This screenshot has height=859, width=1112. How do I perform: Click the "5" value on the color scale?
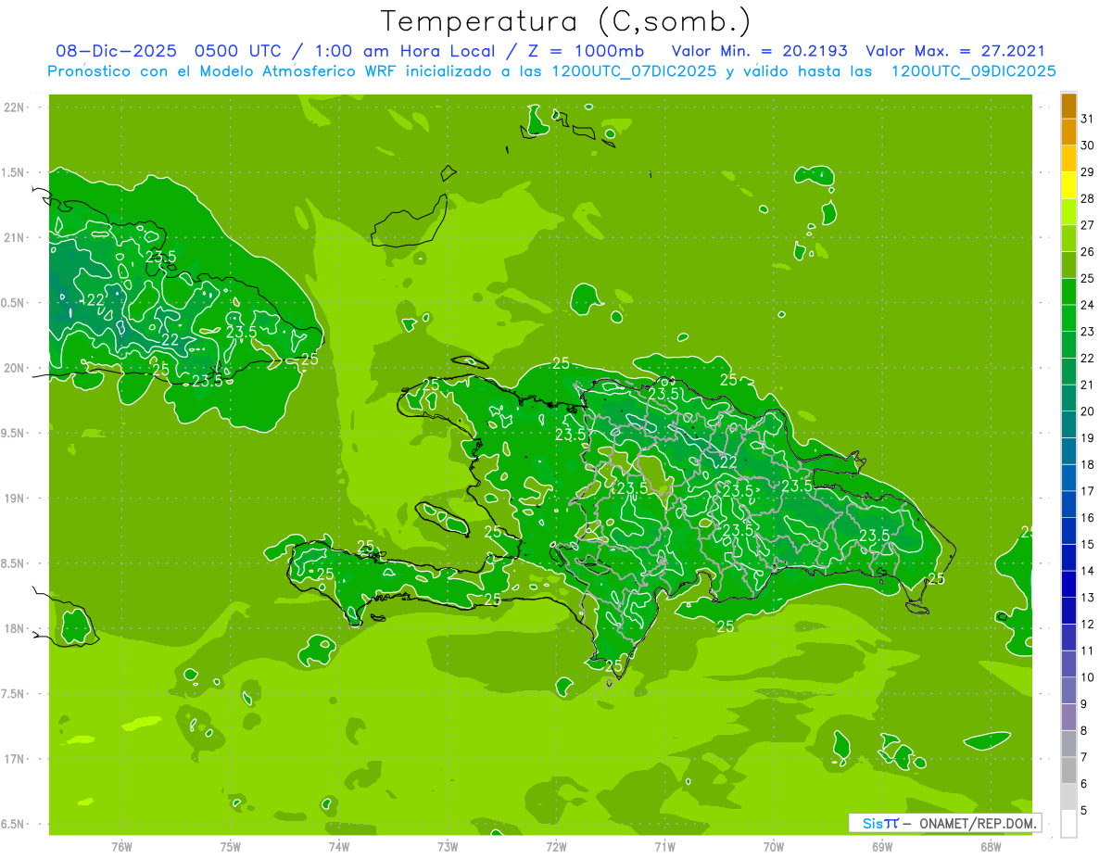point(1084,811)
